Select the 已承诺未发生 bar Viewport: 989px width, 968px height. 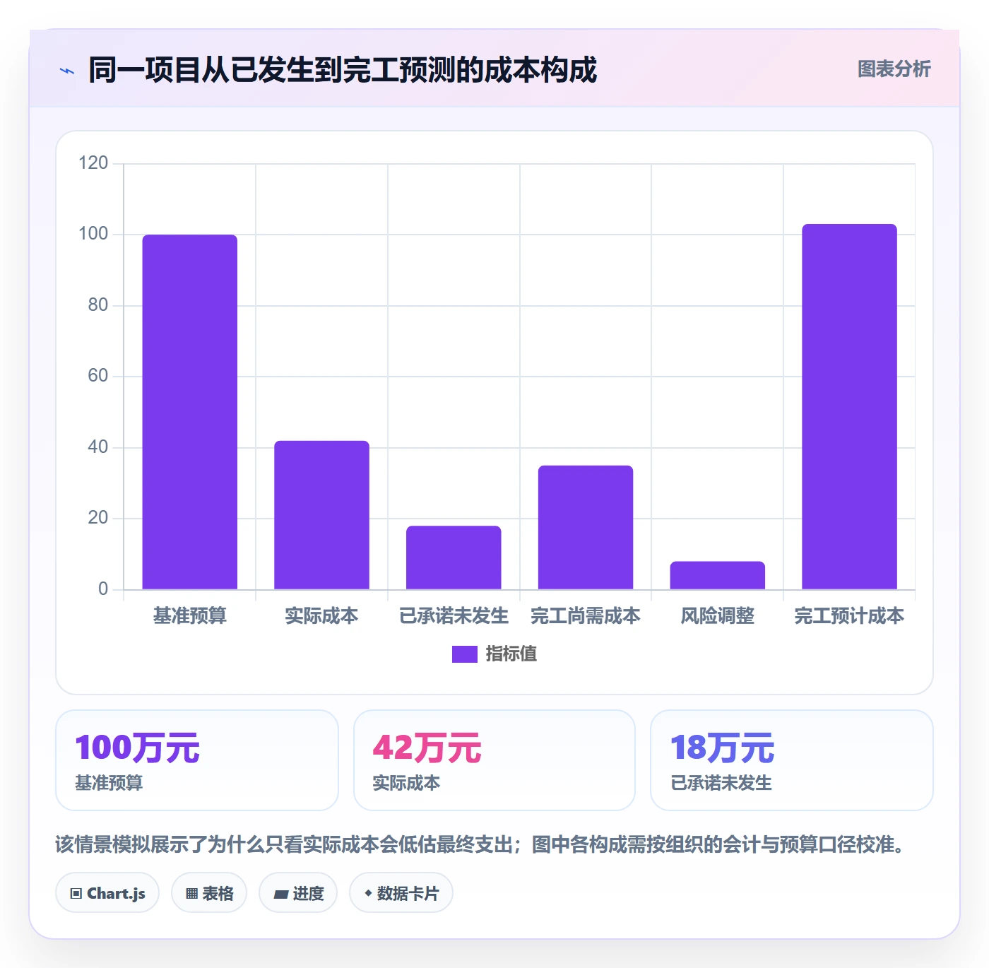(x=454, y=557)
